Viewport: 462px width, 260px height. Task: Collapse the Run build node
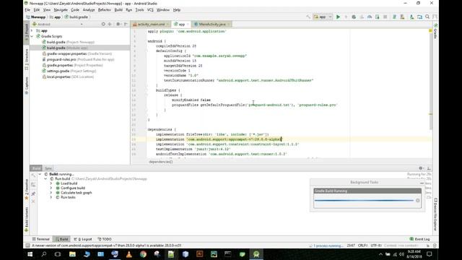tap(45, 178)
